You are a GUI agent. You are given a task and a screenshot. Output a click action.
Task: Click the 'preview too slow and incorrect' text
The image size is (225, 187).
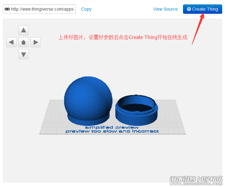click(112, 131)
